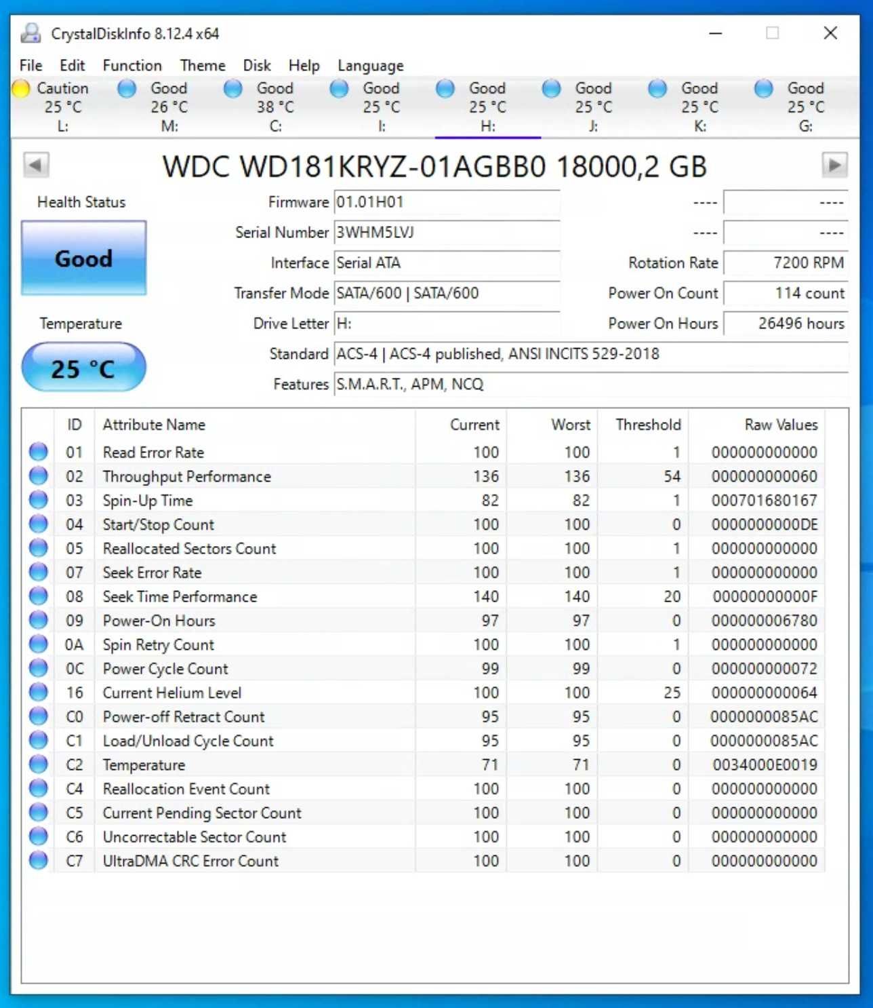Screen dimensions: 873x1008
Task: Open the Theme menu
Action: click(203, 65)
